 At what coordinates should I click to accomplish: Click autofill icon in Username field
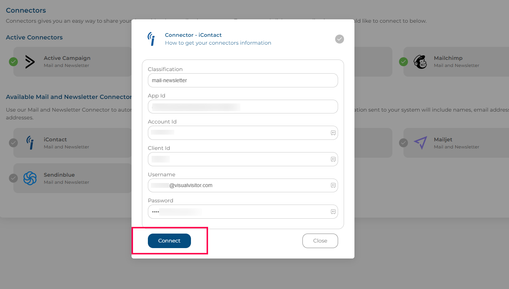pyautogui.click(x=333, y=185)
